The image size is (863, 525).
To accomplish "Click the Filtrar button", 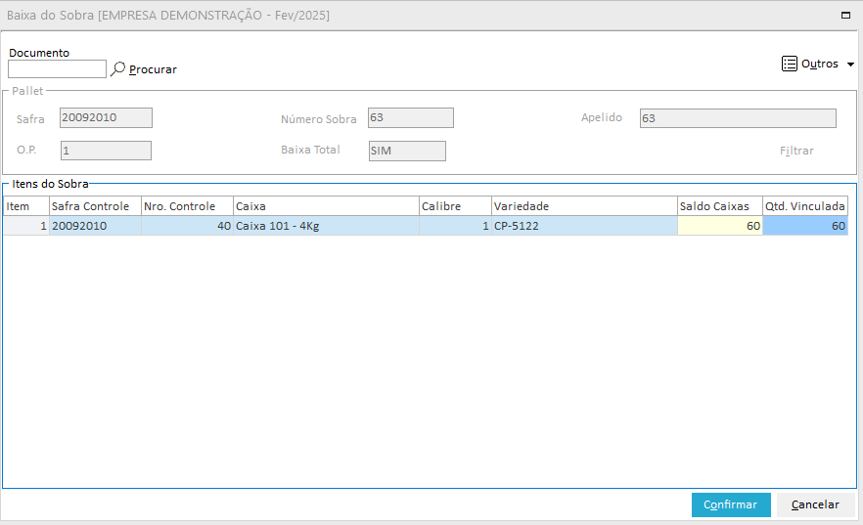I will coord(796,151).
